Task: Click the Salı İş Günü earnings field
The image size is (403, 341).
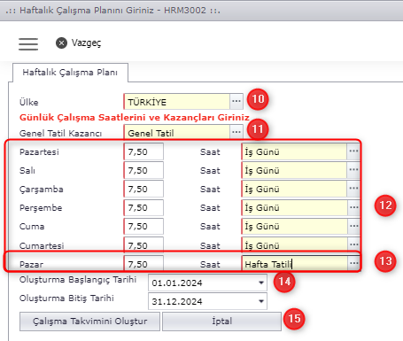Action: tap(294, 170)
